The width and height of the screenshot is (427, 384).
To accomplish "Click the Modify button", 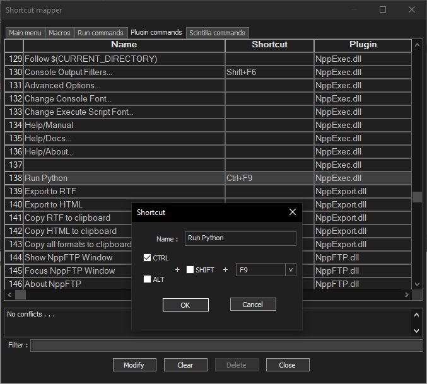I will 134,365.
